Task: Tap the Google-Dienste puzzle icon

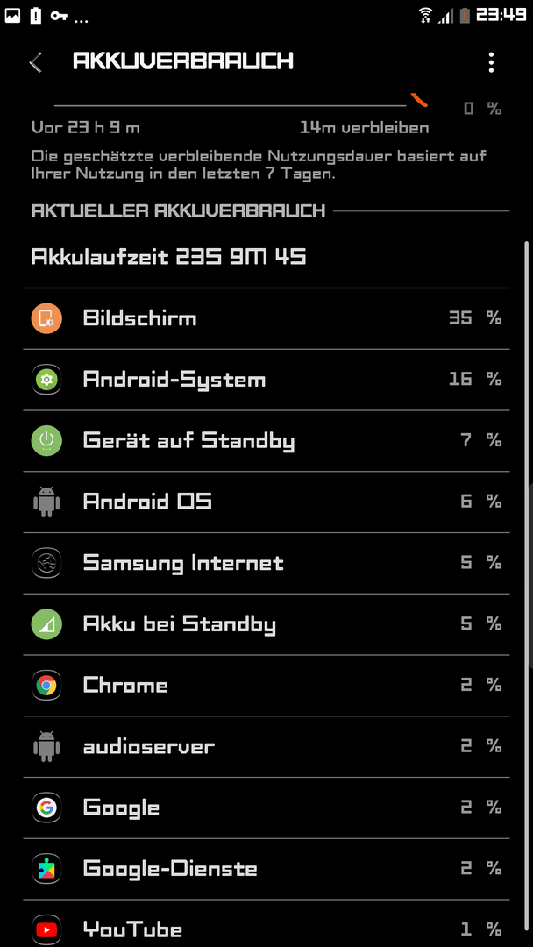Action: [x=46, y=868]
